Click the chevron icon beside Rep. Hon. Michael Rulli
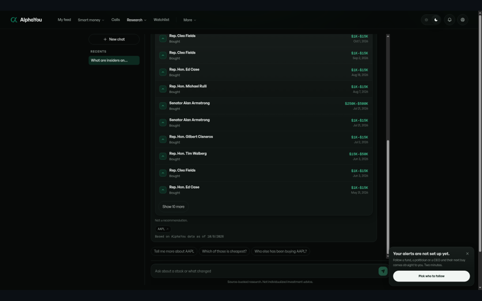This screenshot has width=482, height=301. 163,89
